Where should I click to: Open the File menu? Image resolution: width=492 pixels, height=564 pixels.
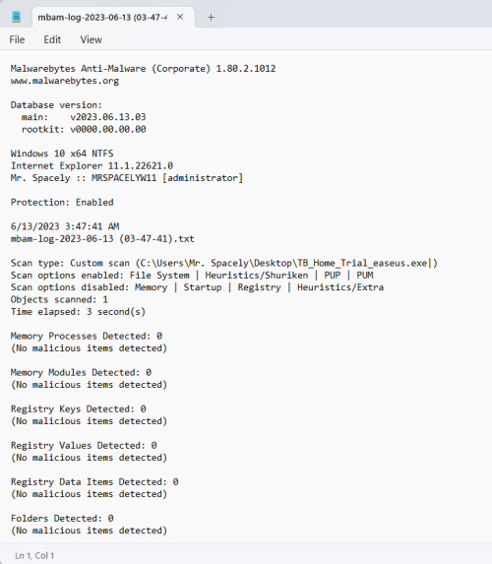(17, 39)
